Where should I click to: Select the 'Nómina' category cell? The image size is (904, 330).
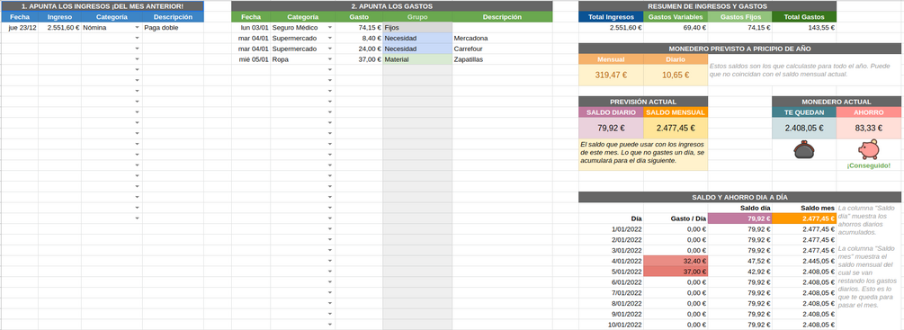[112, 27]
